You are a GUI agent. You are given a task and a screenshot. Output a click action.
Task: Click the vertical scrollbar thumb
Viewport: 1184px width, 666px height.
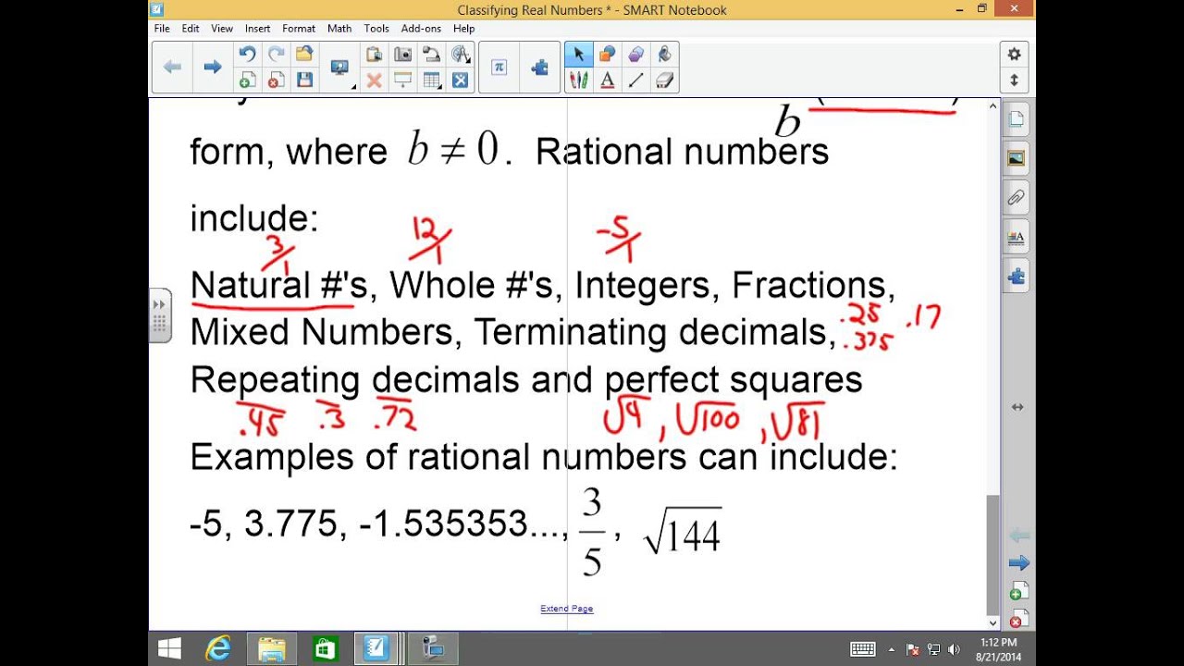click(993, 553)
